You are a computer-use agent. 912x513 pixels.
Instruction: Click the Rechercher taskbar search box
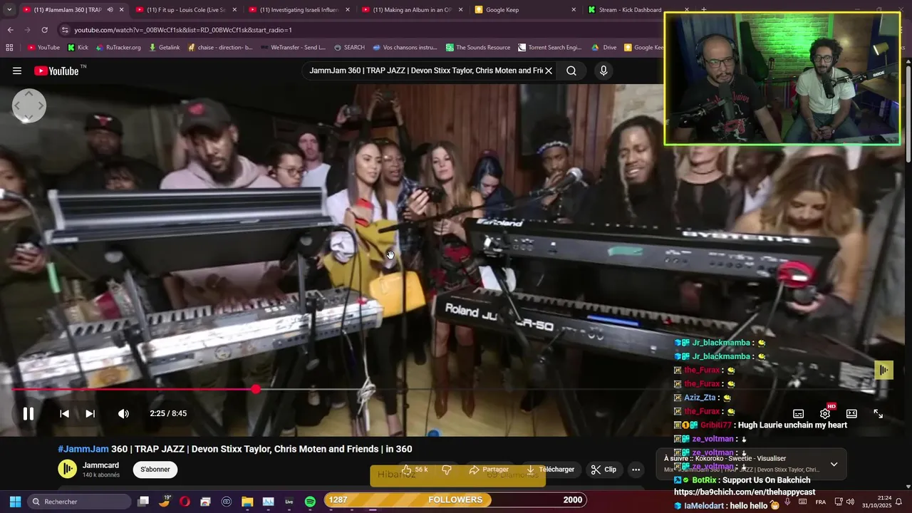[80, 502]
